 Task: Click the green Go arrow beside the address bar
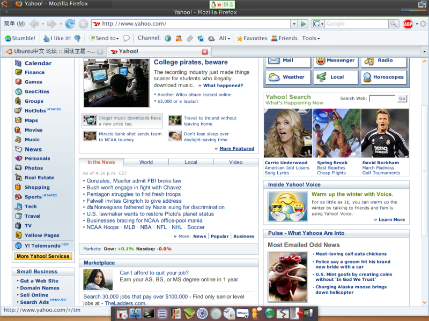303,24
